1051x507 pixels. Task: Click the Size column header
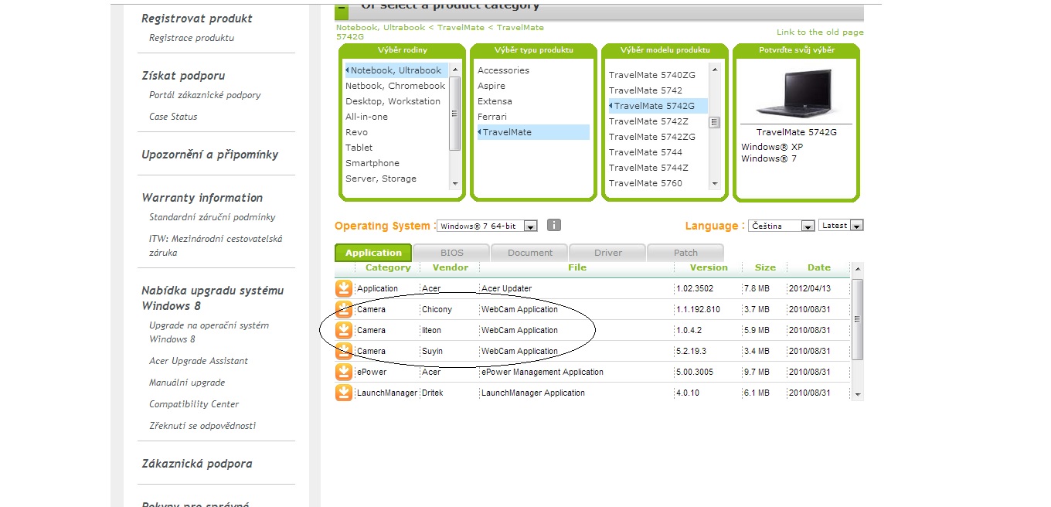[765, 267]
